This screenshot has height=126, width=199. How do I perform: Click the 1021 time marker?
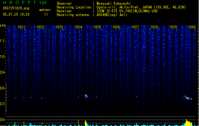(21, 27)
